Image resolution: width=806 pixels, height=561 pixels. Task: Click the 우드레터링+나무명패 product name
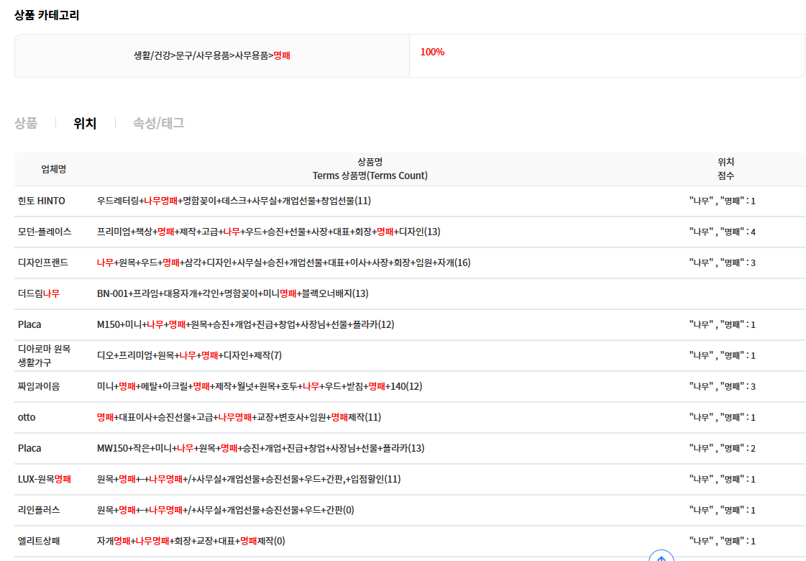[234, 201]
